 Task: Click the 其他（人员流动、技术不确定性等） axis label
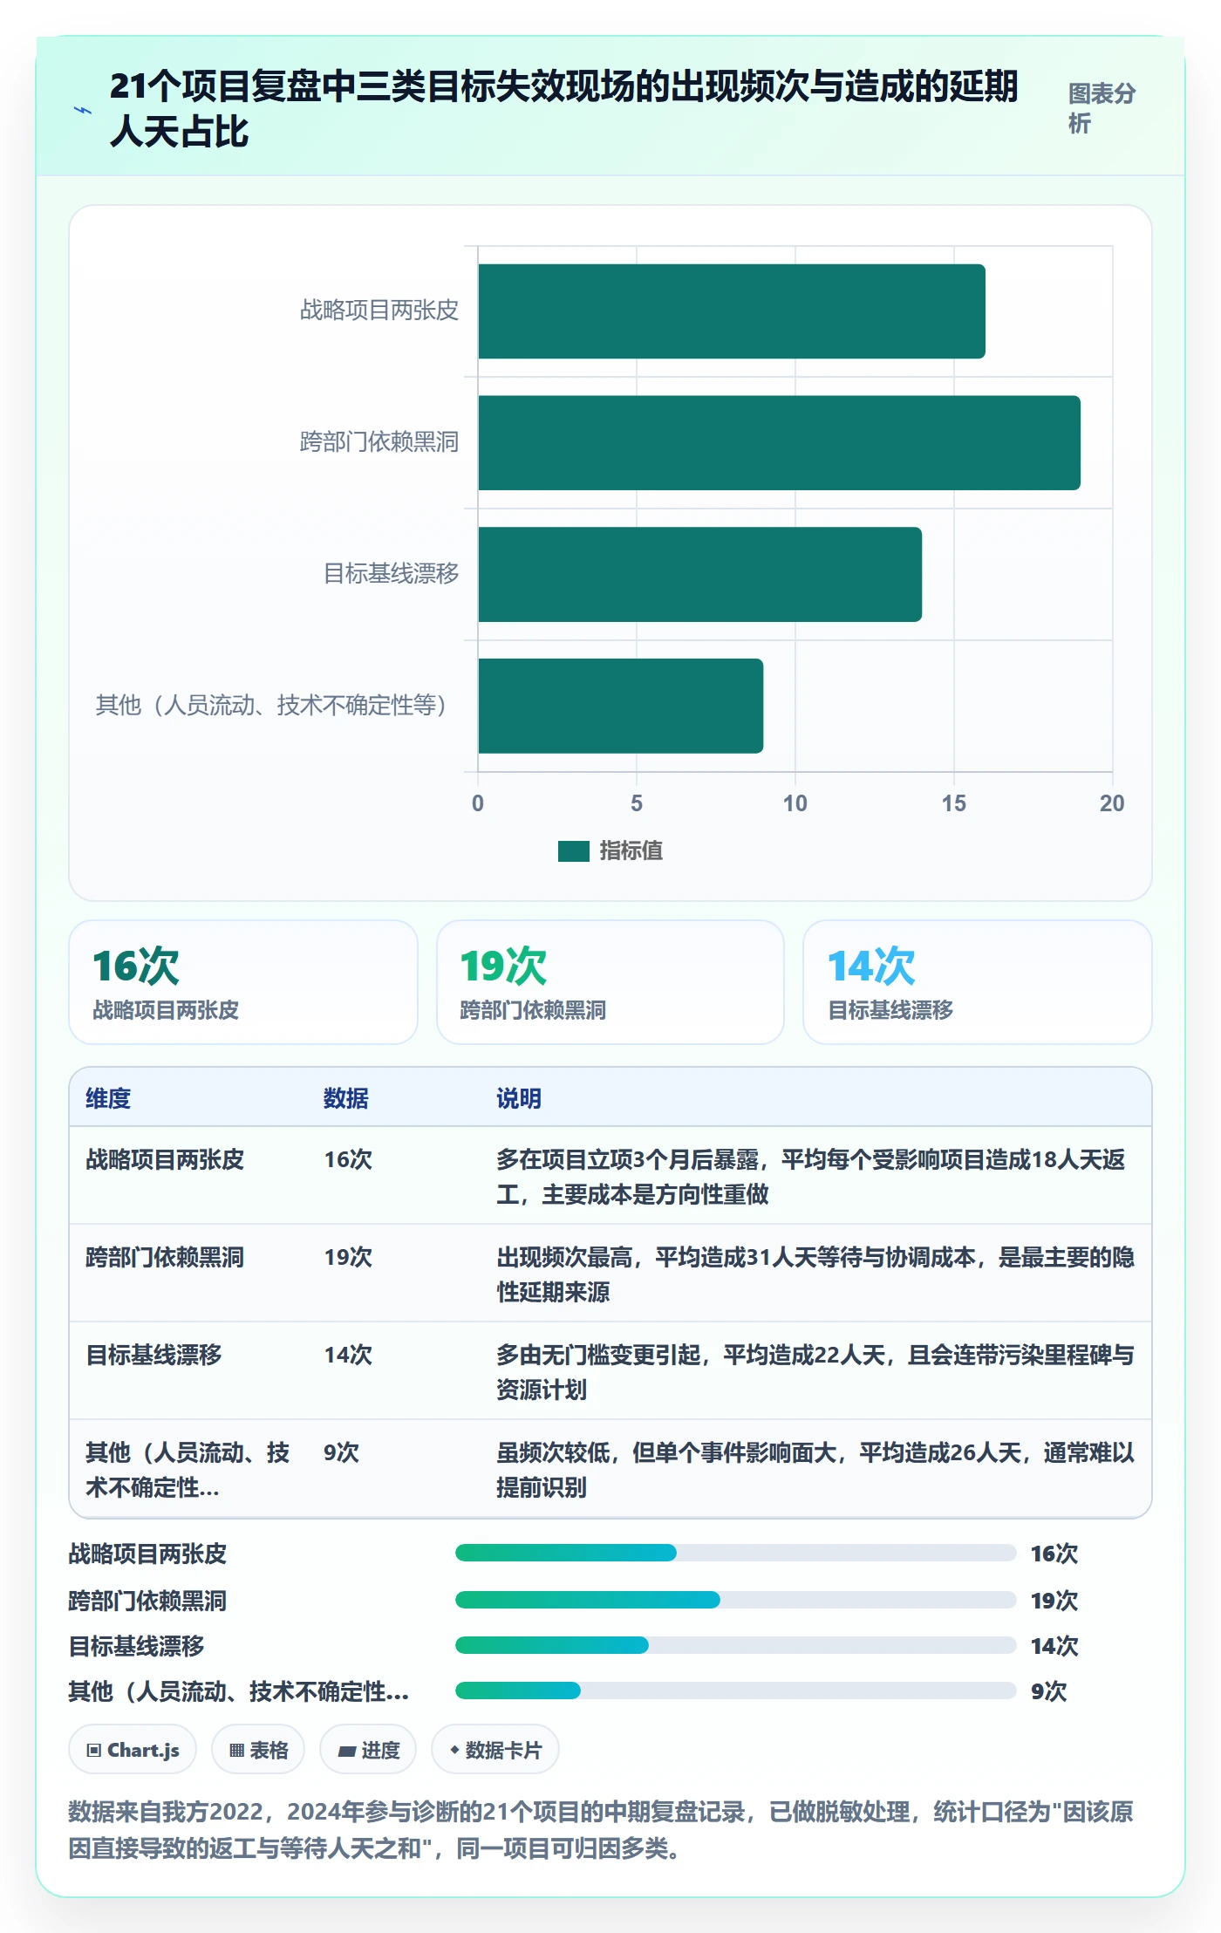tap(272, 705)
